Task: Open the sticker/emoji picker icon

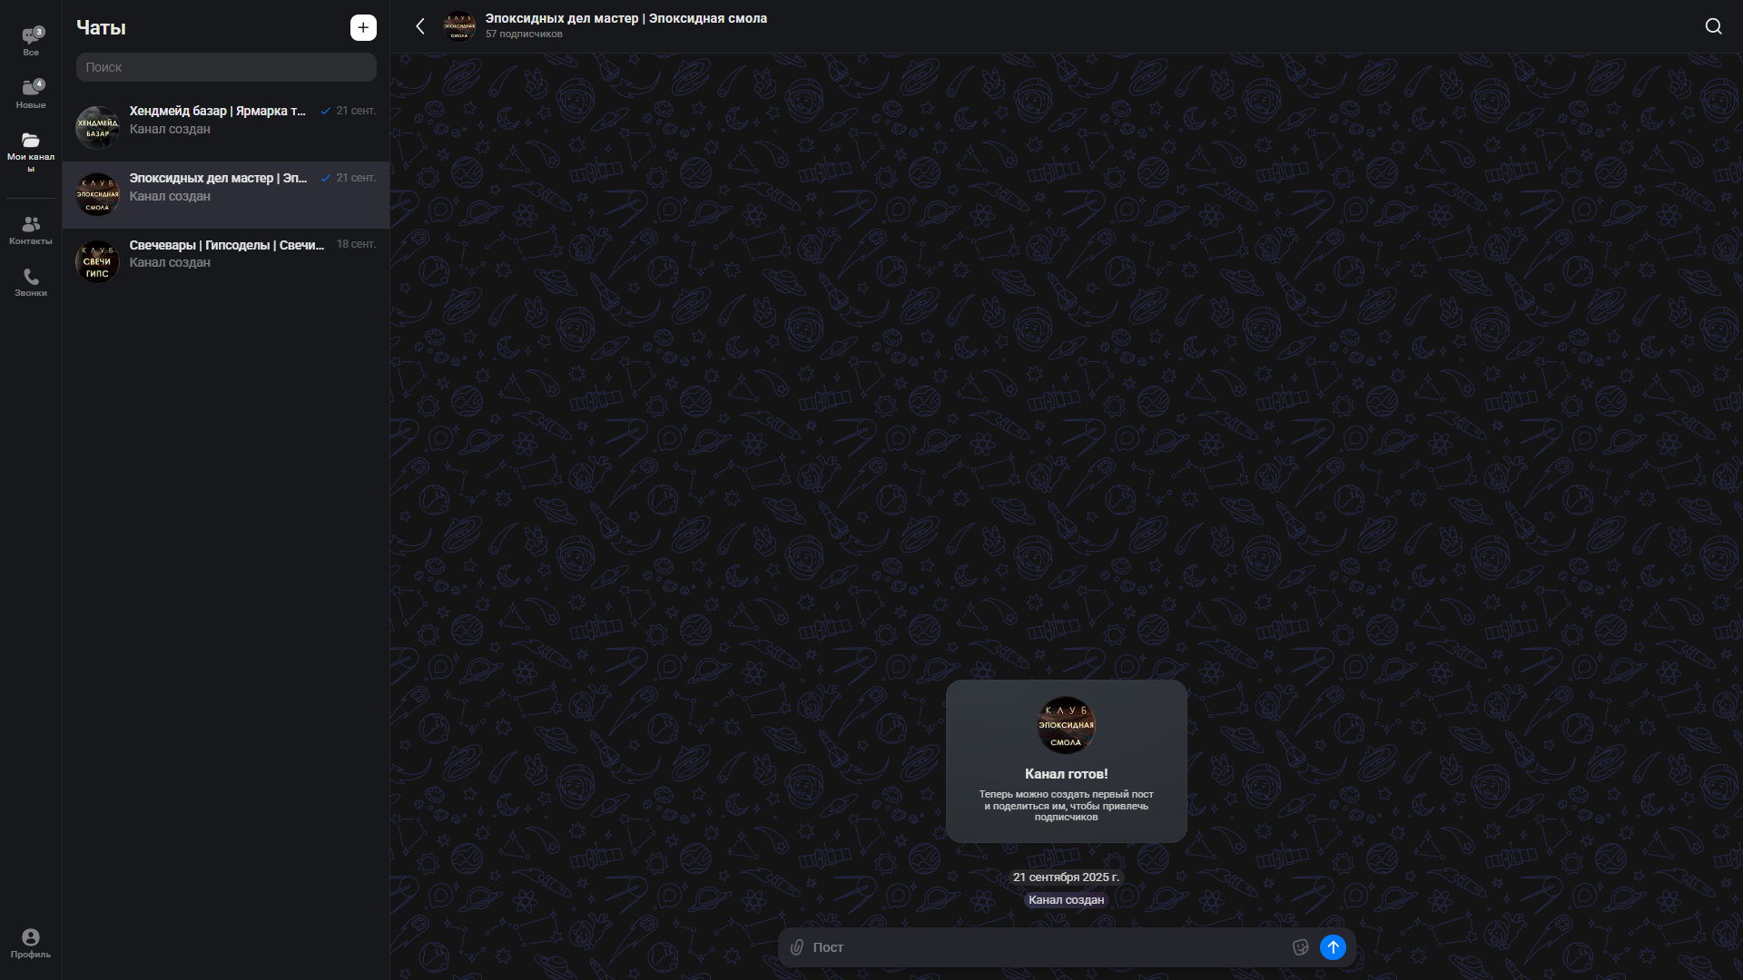Action: [x=1300, y=947]
